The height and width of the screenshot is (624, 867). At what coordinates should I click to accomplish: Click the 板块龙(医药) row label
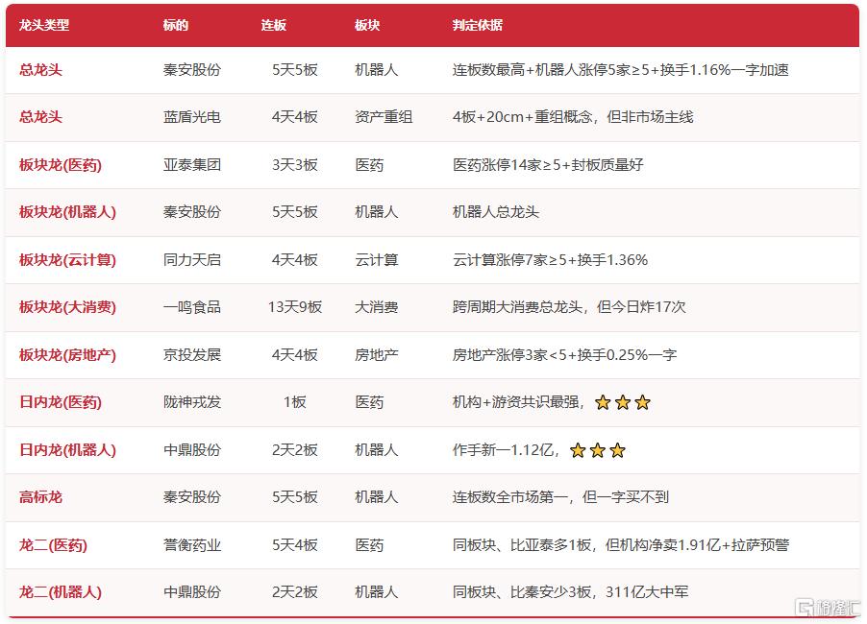pos(61,165)
